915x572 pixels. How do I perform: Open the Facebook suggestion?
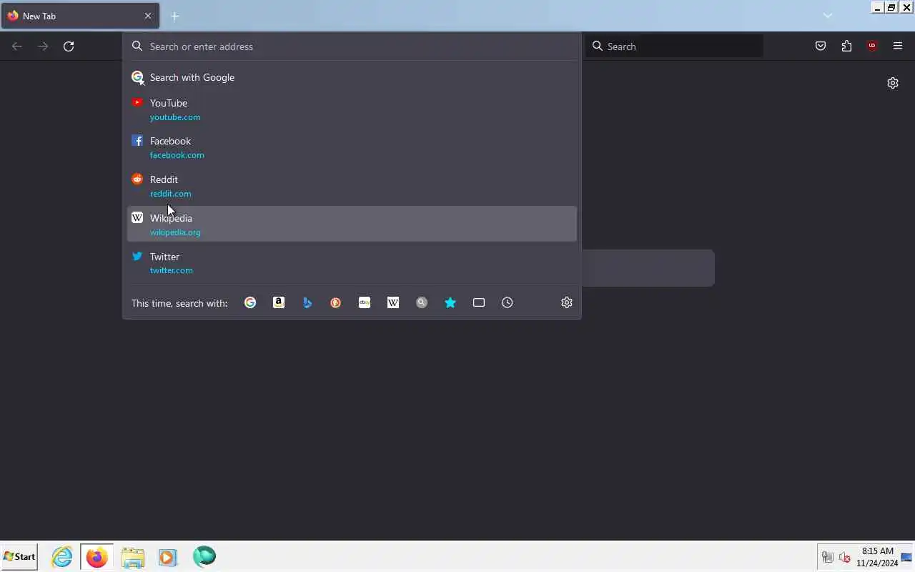pos(352,147)
